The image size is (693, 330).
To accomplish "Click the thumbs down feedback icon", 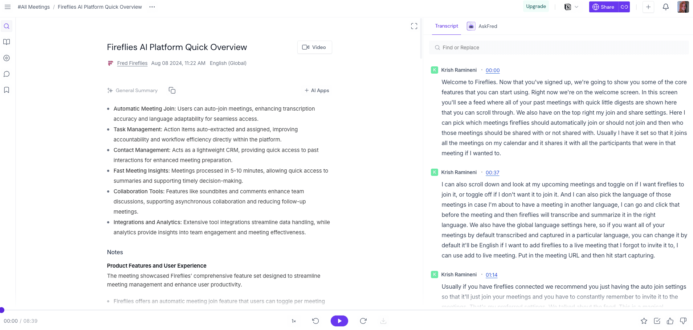I will 683,321.
